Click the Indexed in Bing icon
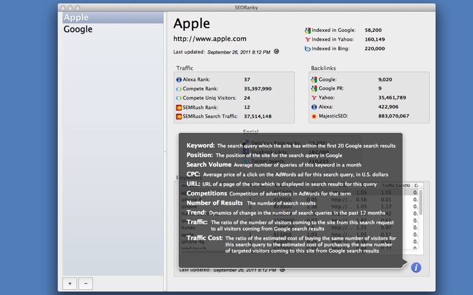Screen dimensions: 473x295 click(x=307, y=48)
